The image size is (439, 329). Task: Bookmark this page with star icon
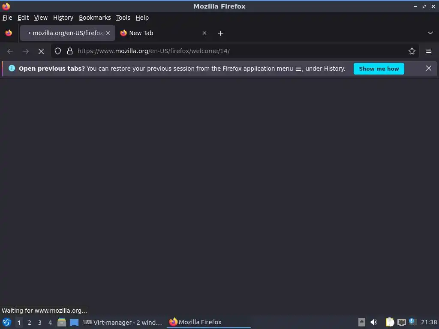point(412,51)
